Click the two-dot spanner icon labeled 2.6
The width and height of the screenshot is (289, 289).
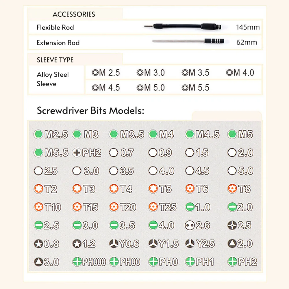click(x=190, y=225)
